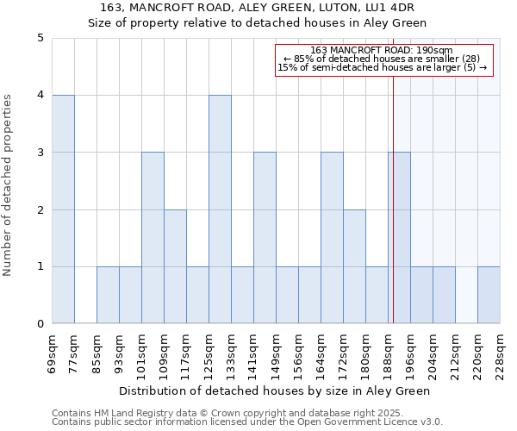Click the x-axis title 'Distribution of detached houses by size'
Image resolution: width=517 pixels, height=431 pixels.
pos(234,391)
